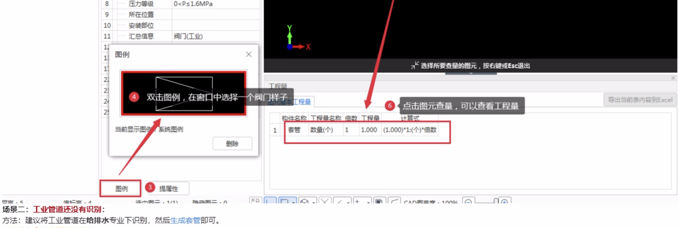This screenshot has height=228, width=679.
Task: Close the 工程量 panel
Action: point(673,78)
